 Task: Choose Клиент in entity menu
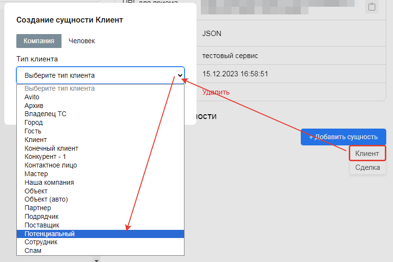[367, 154]
